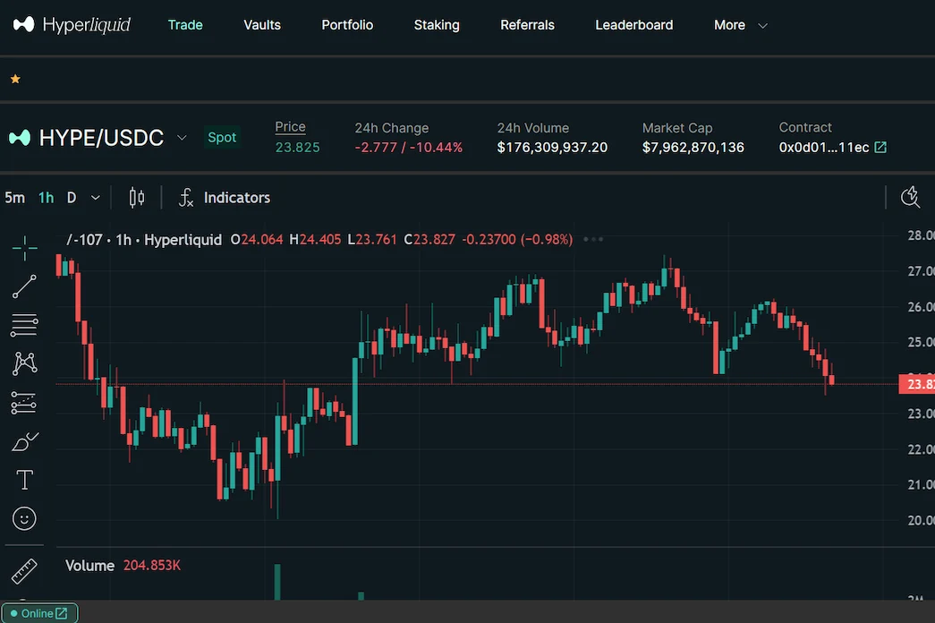Viewport: 935px width, 623px height.
Task: Open contract address external link icon
Action: pyautogui.click(x=880, y=148)
